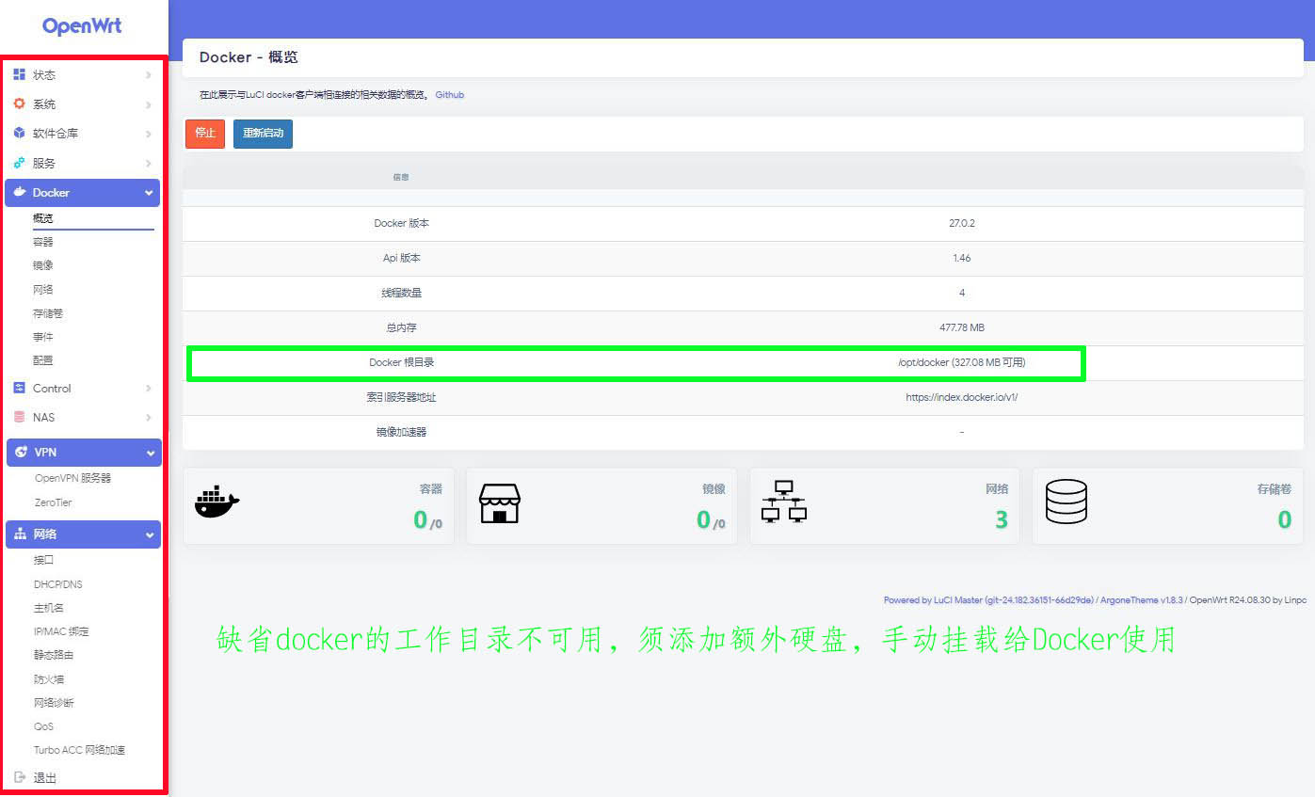Open the Github link
Image resolution: width=1315 pixels, height=797 pixels.
(449, 95)
